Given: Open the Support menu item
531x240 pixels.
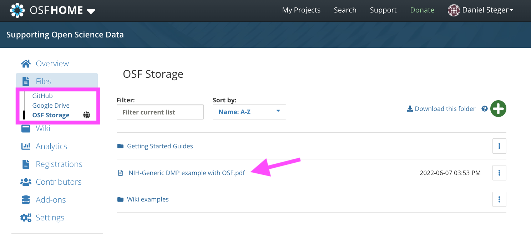Looking at the screenshot, I should pos(383,10).
